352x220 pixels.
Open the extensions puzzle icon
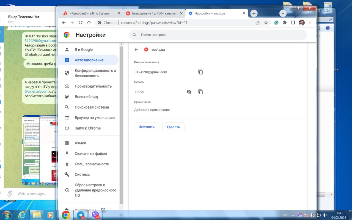[x=285, y=23]
